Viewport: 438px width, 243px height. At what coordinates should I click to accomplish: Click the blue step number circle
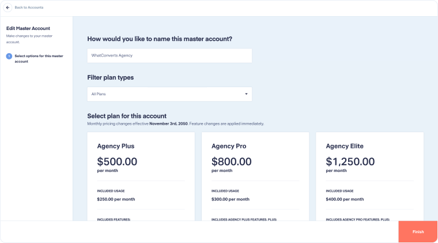(9, 56)
